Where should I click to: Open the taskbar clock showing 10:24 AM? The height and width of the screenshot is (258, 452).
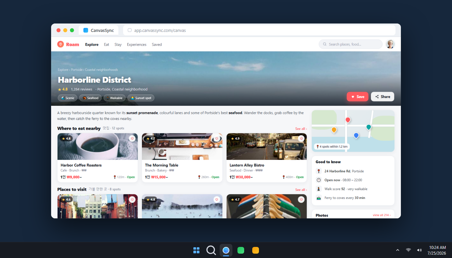[x=437, y=250]
